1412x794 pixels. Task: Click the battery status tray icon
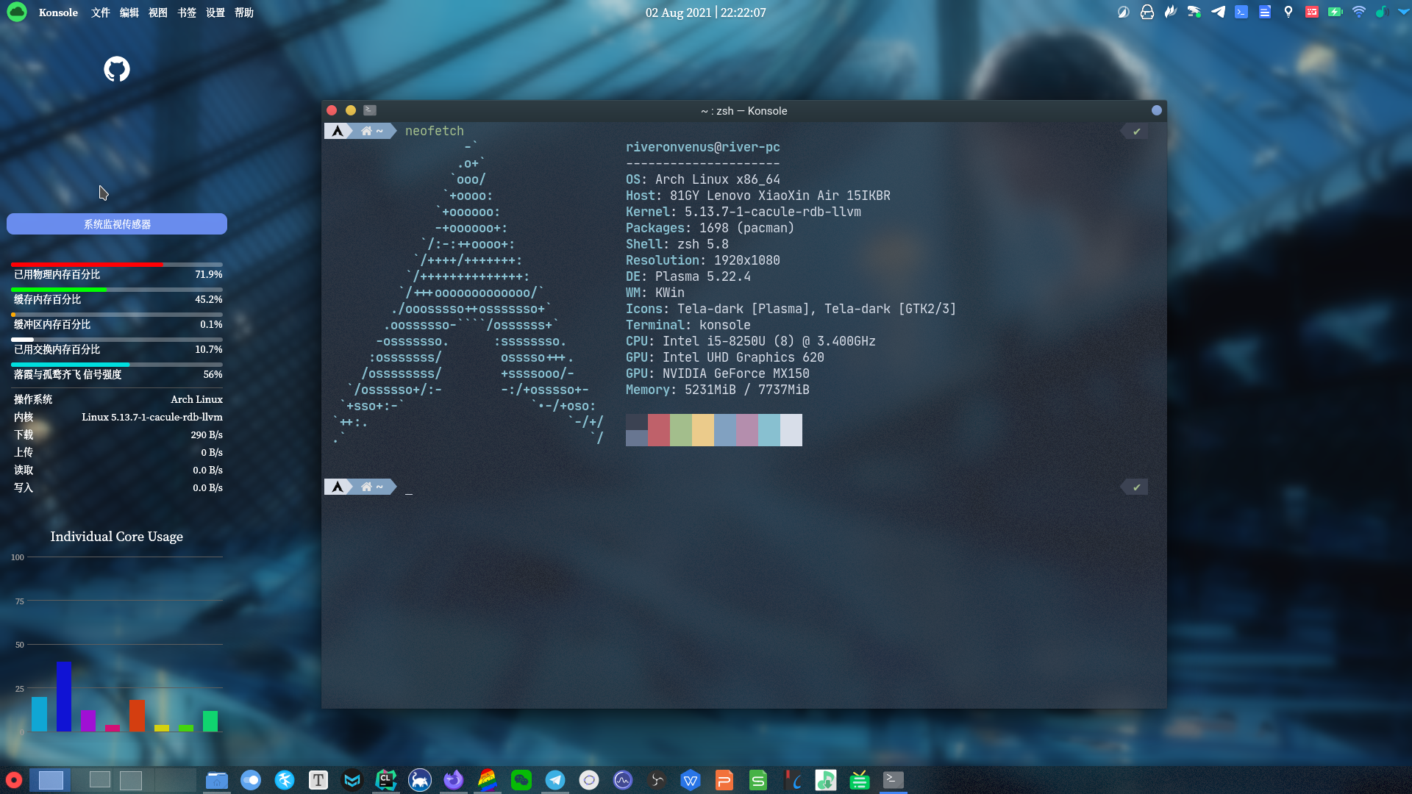1336,12
